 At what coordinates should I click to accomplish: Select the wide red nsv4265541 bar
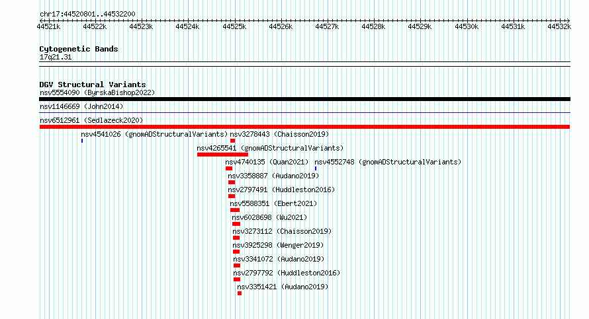click(x=222, y=155)
